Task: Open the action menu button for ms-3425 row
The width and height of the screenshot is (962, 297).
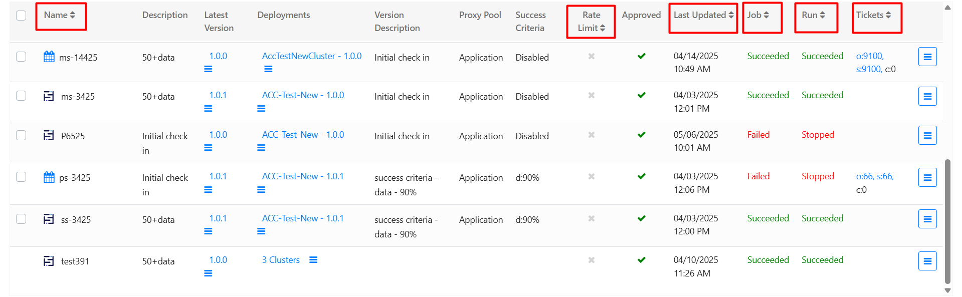Action: pos(927,96)
